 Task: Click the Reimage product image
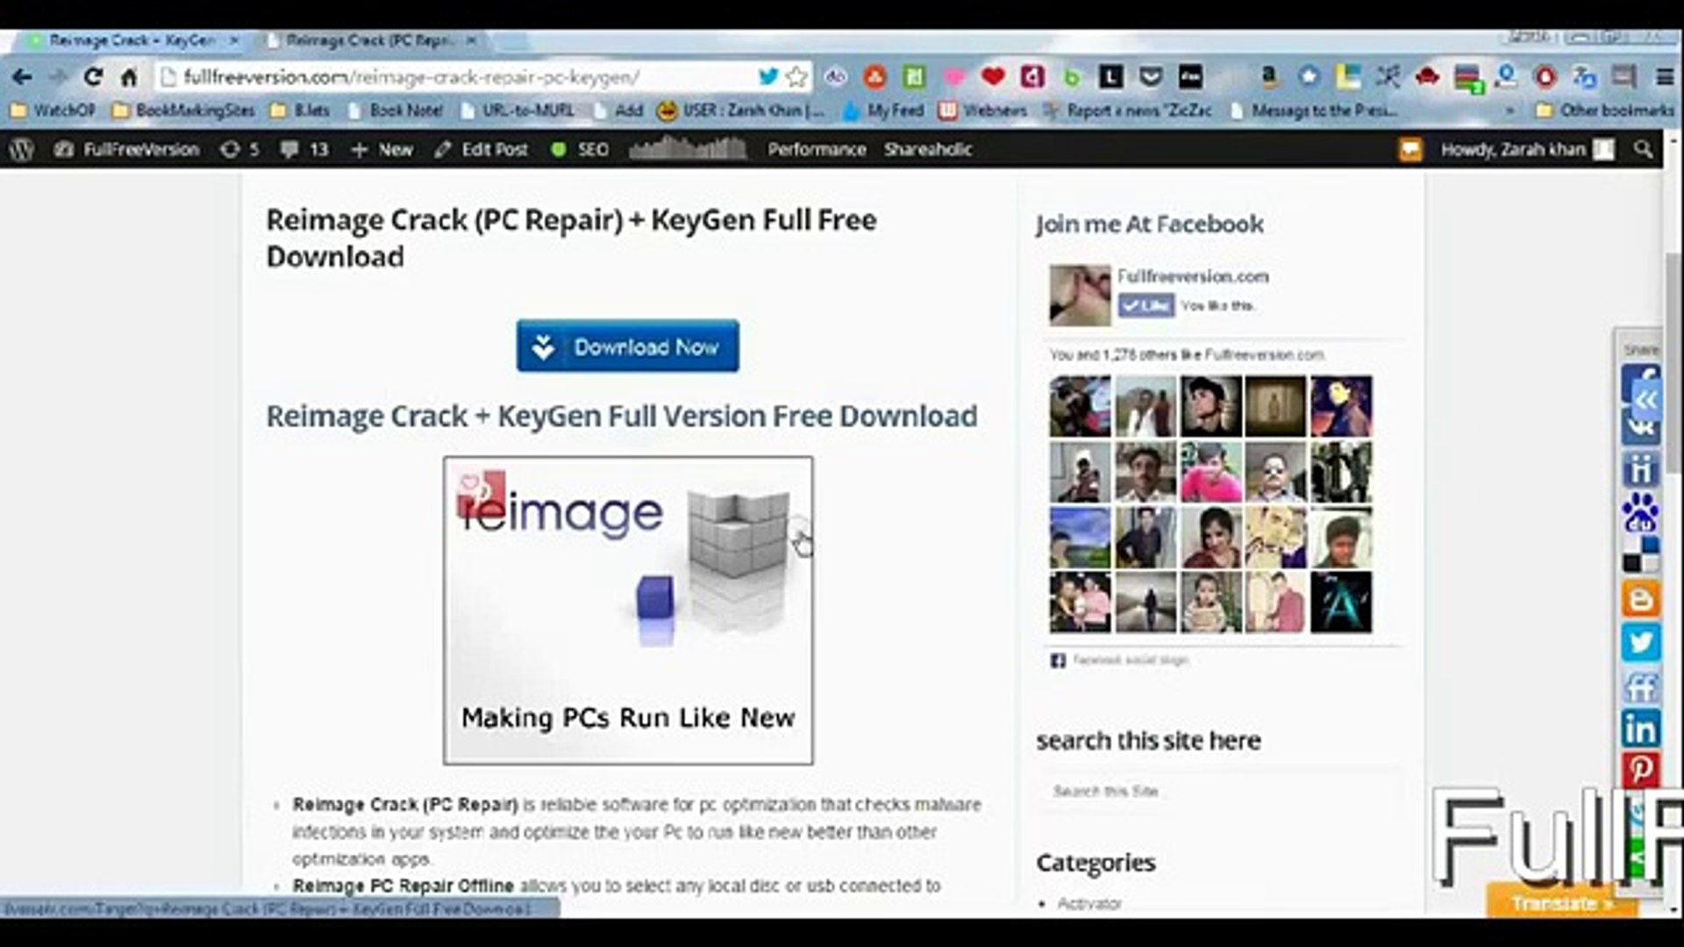pyautogui.click(x=628, y=610)
